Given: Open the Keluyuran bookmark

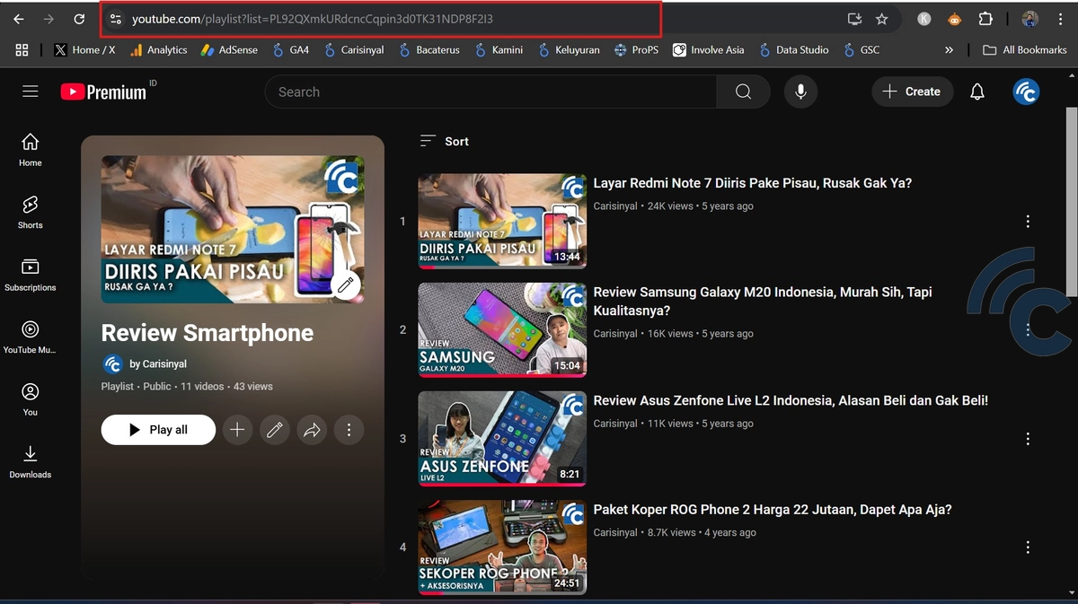Looking at the screenshot, I should (x=568, y=50).
